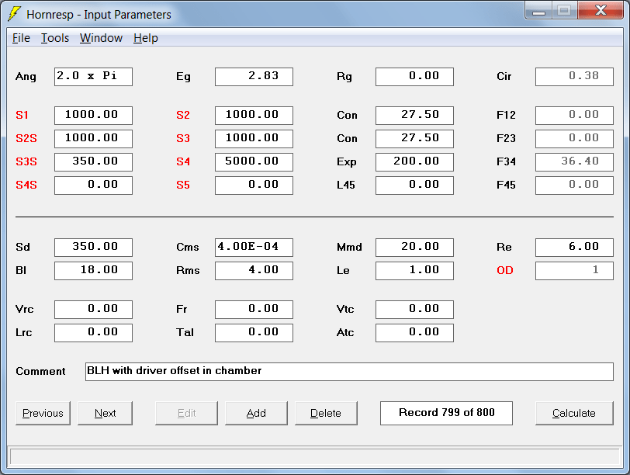Click the Sd driver area field
Screen dimensions: 630x475
(93, 247)
